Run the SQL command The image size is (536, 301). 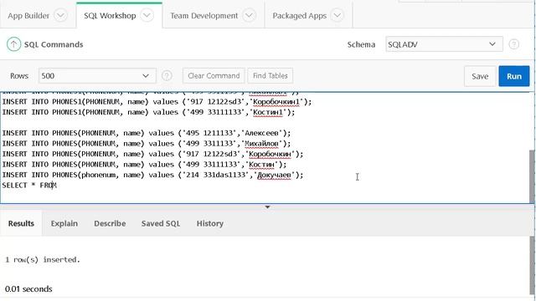pos(514,76)
